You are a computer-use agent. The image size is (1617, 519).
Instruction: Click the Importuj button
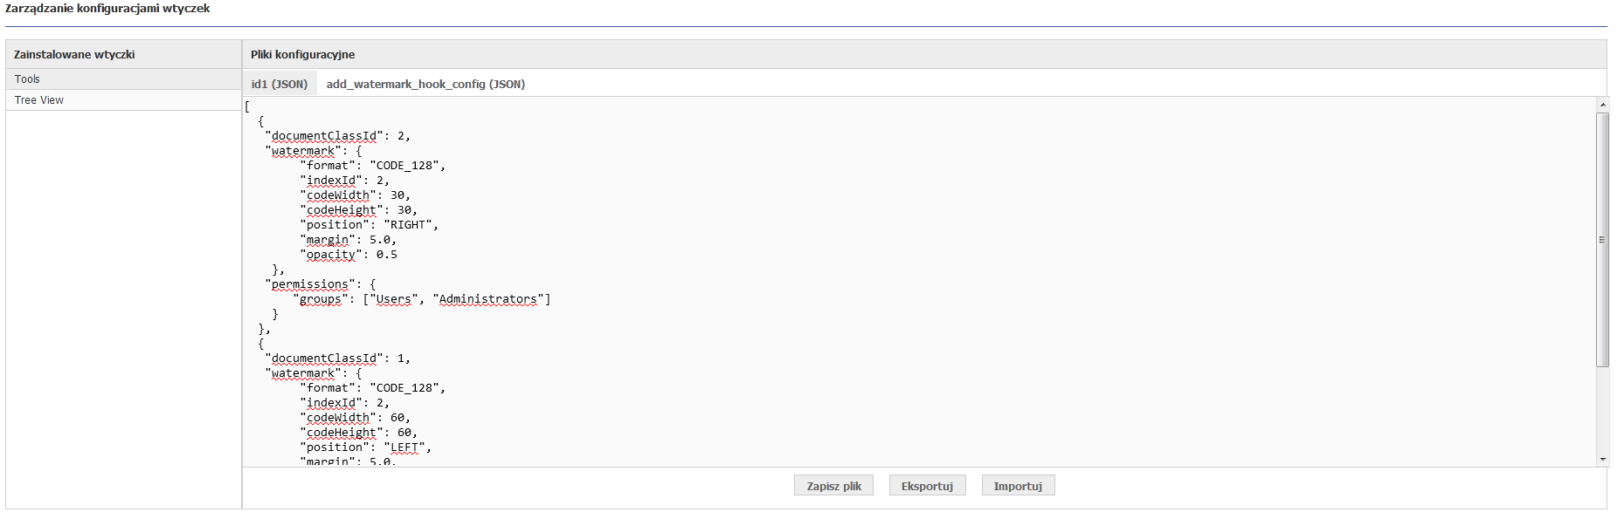click(1018, 486)
